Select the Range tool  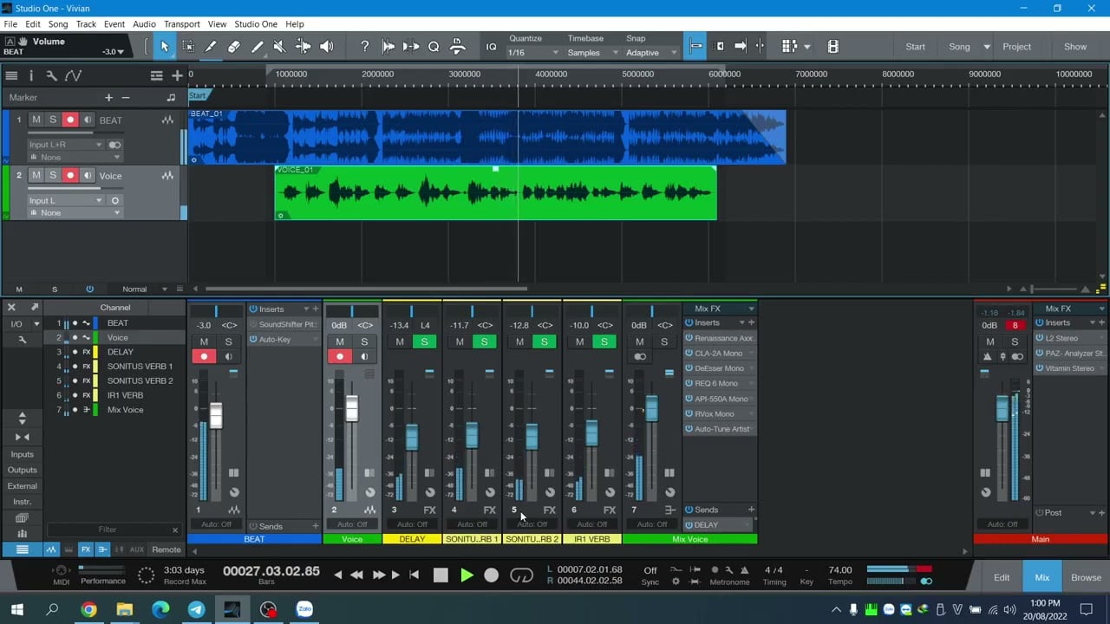pos(187,47)
